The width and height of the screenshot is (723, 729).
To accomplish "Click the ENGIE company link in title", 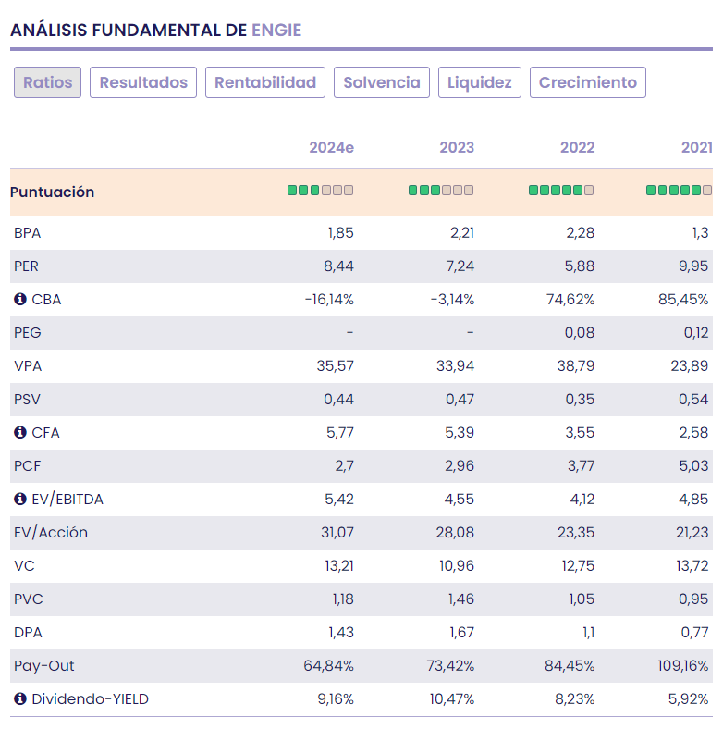I will [x=276, y=31].
